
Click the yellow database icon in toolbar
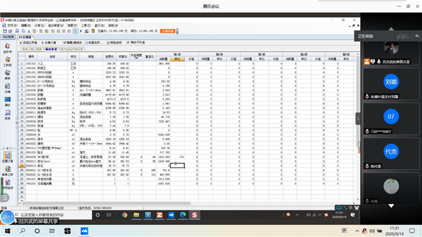click(93, 31)
